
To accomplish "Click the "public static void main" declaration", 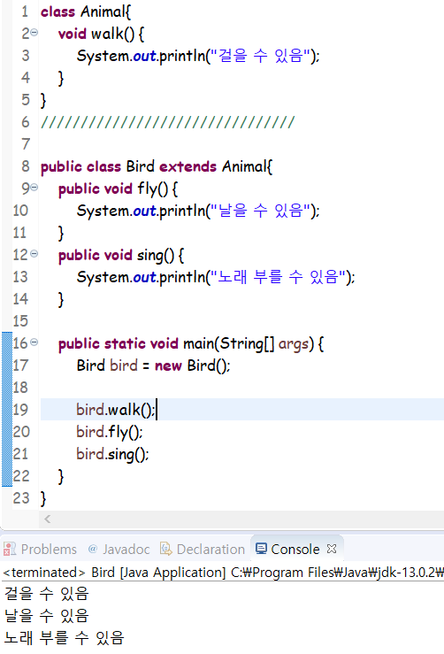I will tap(191, 344).
